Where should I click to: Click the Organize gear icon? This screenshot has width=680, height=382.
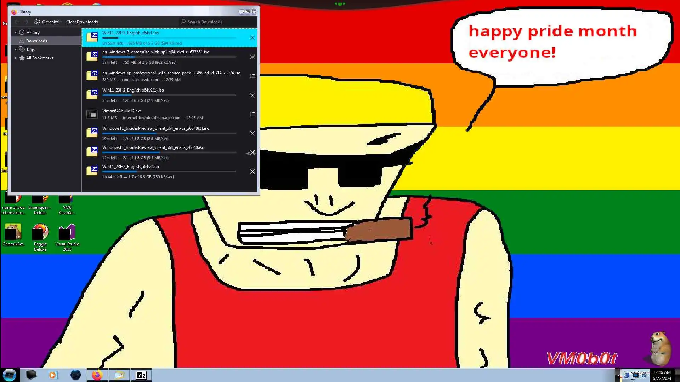(x=37, y=22)
